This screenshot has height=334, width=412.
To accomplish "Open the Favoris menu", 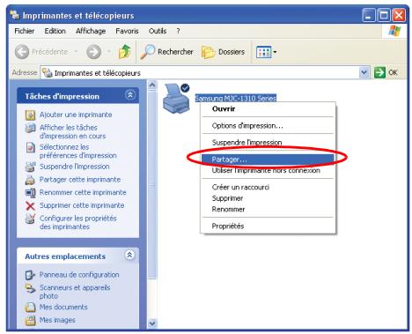I will click(127, 31).
